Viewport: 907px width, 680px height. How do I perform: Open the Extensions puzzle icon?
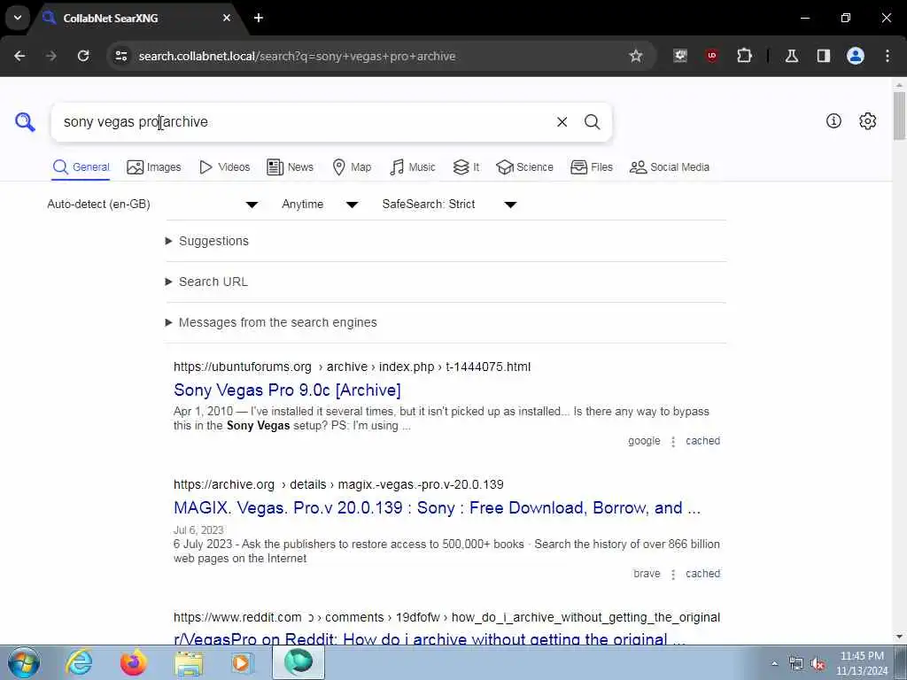pyautogui.click(x=744, y=56)
